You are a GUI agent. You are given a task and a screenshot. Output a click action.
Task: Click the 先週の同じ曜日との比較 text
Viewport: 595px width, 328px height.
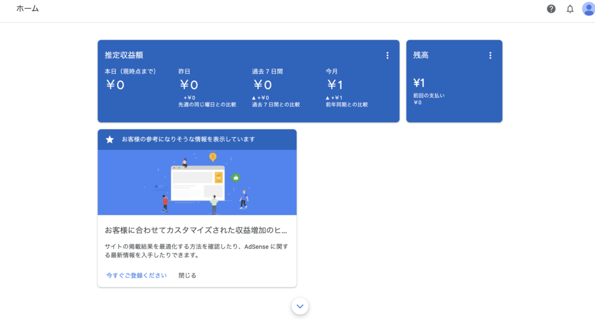click(207, 105)
